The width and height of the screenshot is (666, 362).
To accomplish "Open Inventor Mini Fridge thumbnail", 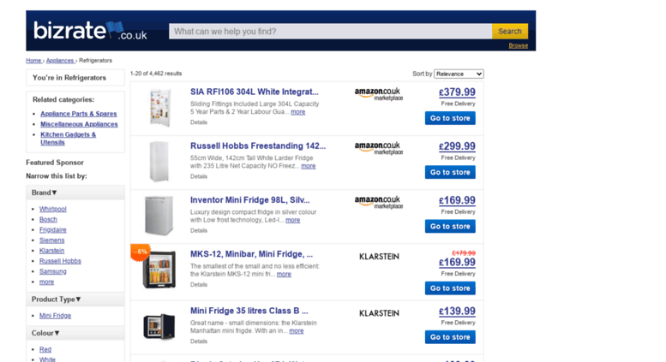I will [x=159, y=216].
